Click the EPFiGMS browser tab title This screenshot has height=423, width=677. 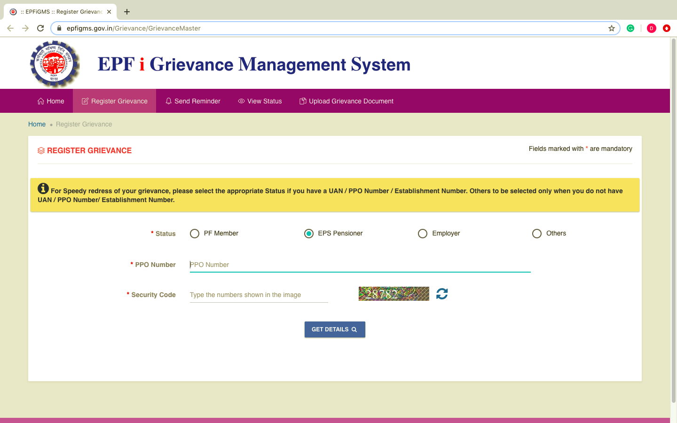[61, 12]
